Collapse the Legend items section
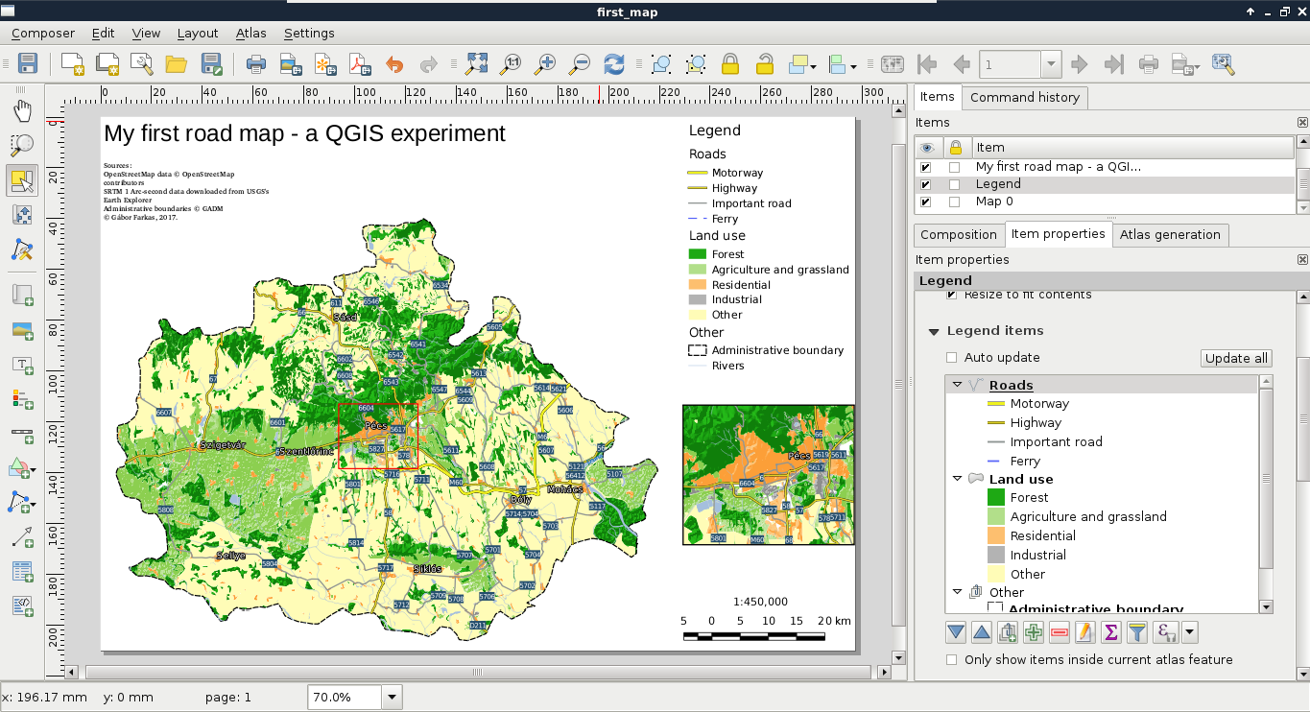Viewport: 1310px width, 712px height. coord(934,331)
